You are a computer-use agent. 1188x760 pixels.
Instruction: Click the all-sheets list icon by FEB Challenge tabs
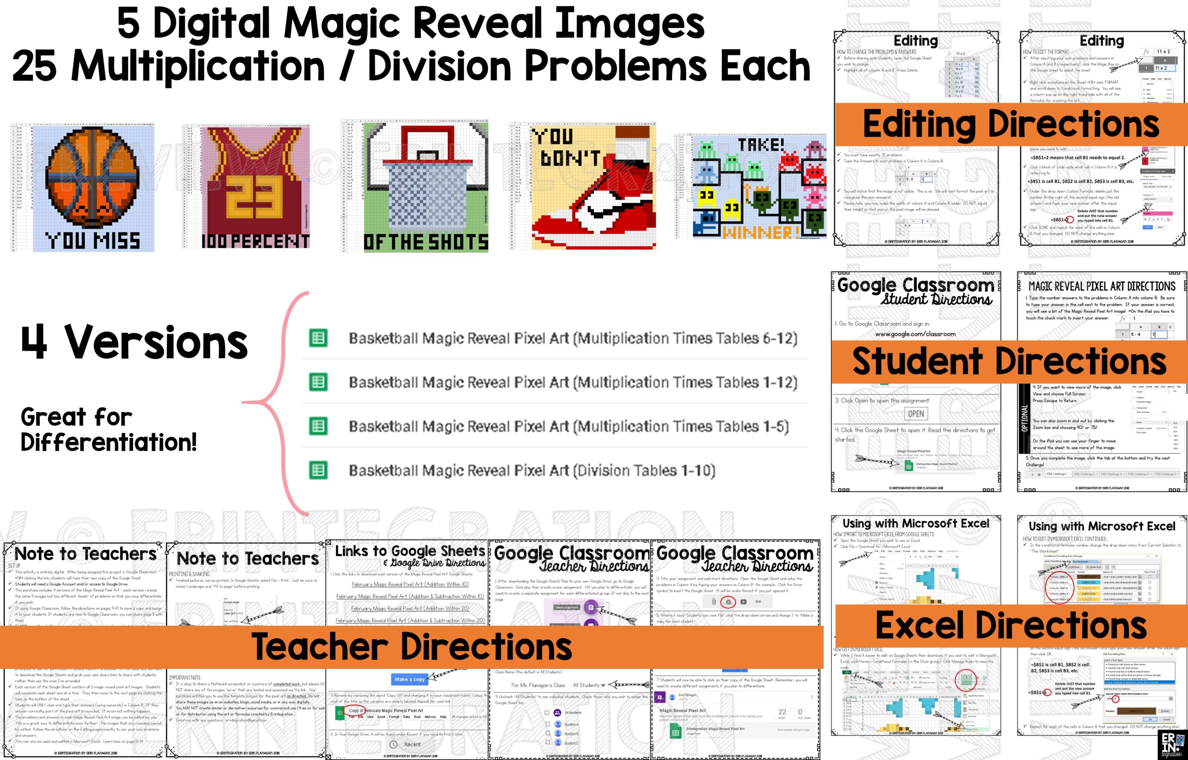[x=1039, y=475]
